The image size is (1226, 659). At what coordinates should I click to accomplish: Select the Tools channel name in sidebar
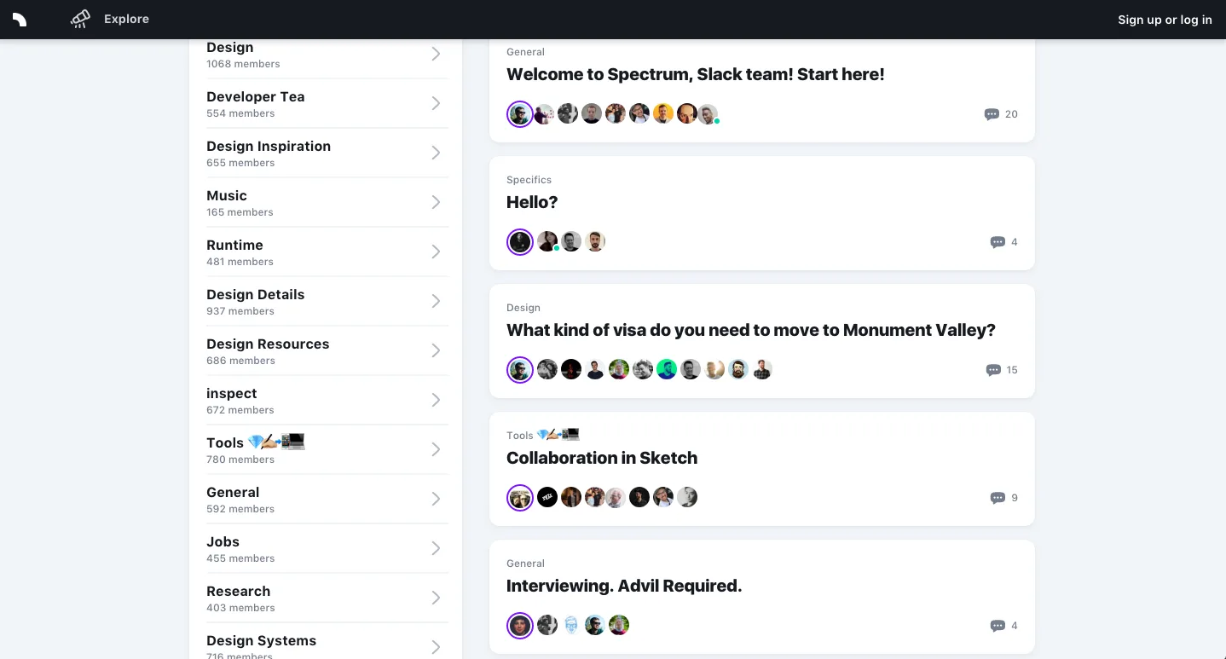click(x=255, y=442)
